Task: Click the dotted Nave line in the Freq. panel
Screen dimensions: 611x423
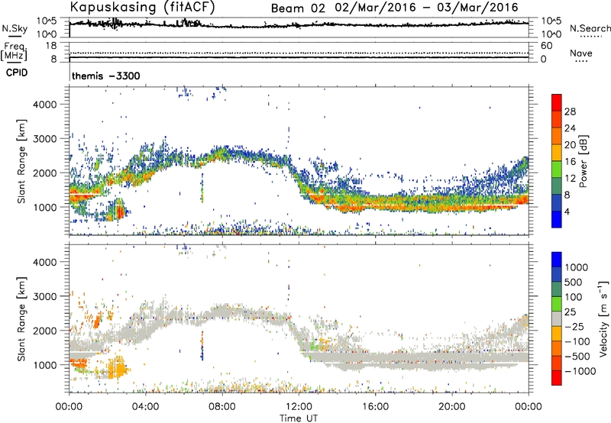Action: (x=299, y=53)
